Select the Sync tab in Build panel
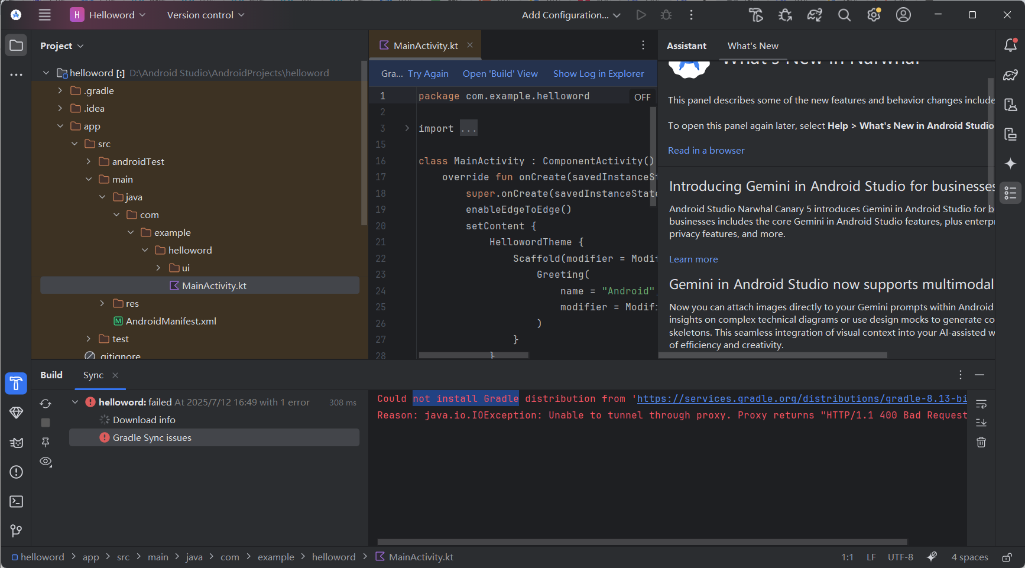Viewport: 1025px width, 568px height. (93, 375)
